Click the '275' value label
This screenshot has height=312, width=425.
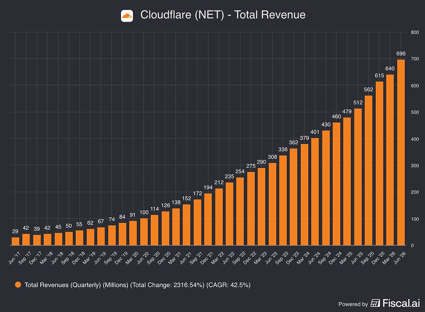tap(251, 166)
